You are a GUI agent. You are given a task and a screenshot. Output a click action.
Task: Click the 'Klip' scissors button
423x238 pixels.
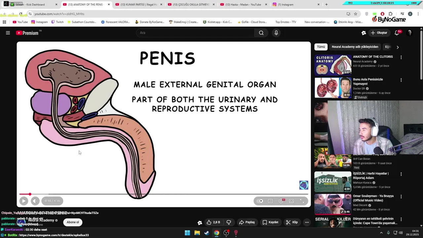(x=292, y=222)
